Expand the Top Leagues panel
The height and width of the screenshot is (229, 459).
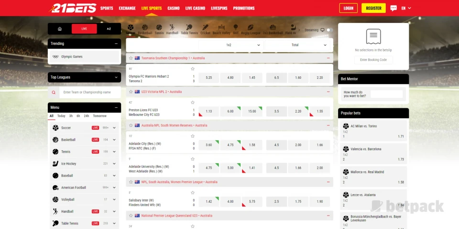pos(116,77)
